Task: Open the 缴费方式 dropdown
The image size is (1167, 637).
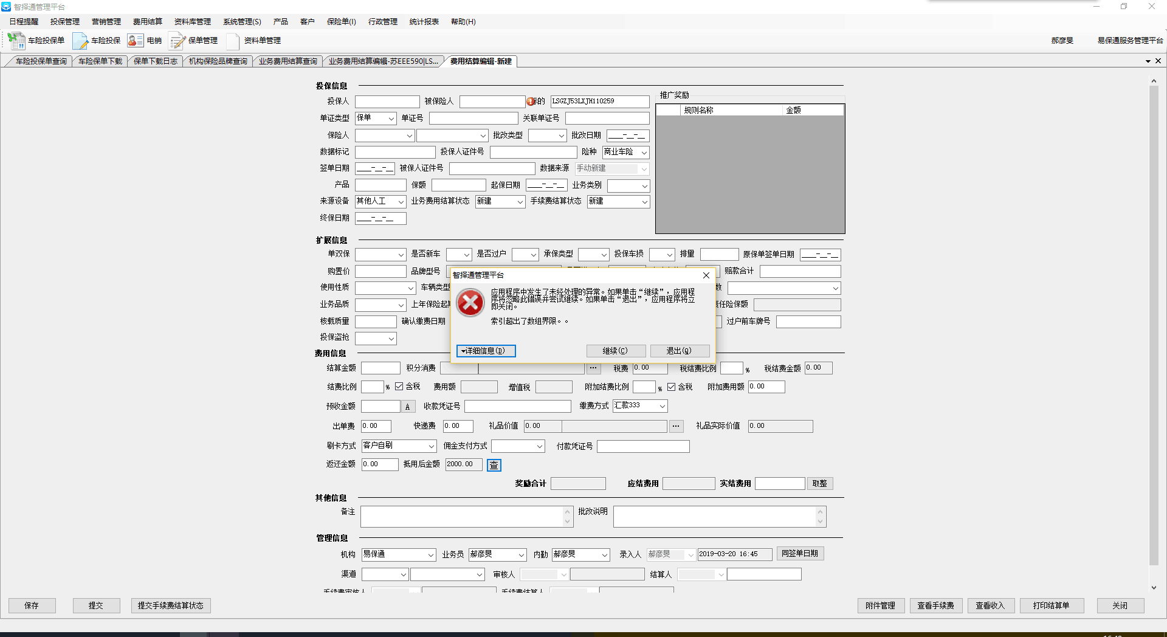Action: point(662,405)
